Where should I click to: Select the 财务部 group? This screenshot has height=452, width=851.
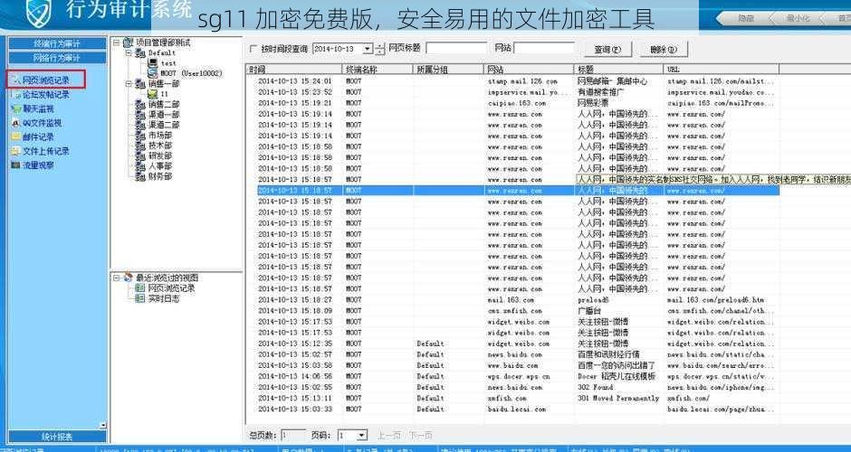pos(160,176)
